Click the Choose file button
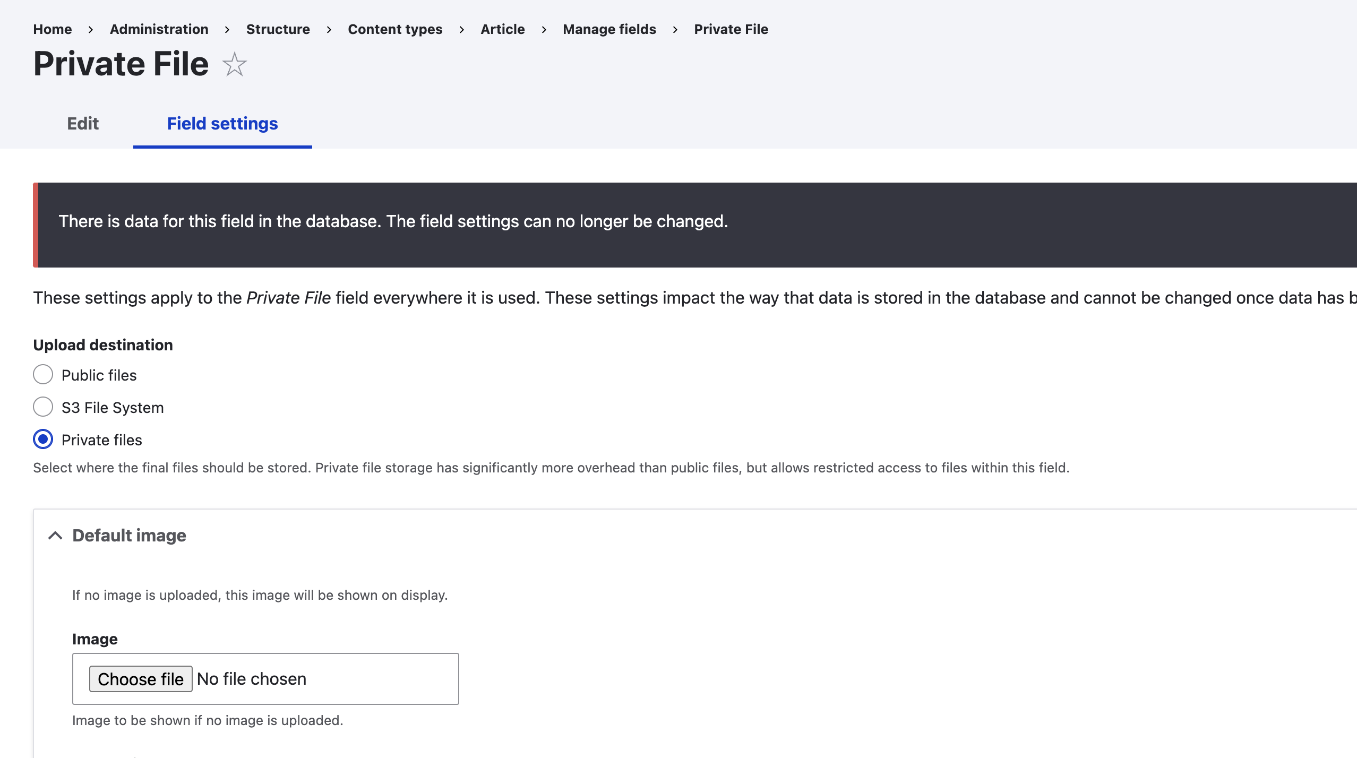 141,678
